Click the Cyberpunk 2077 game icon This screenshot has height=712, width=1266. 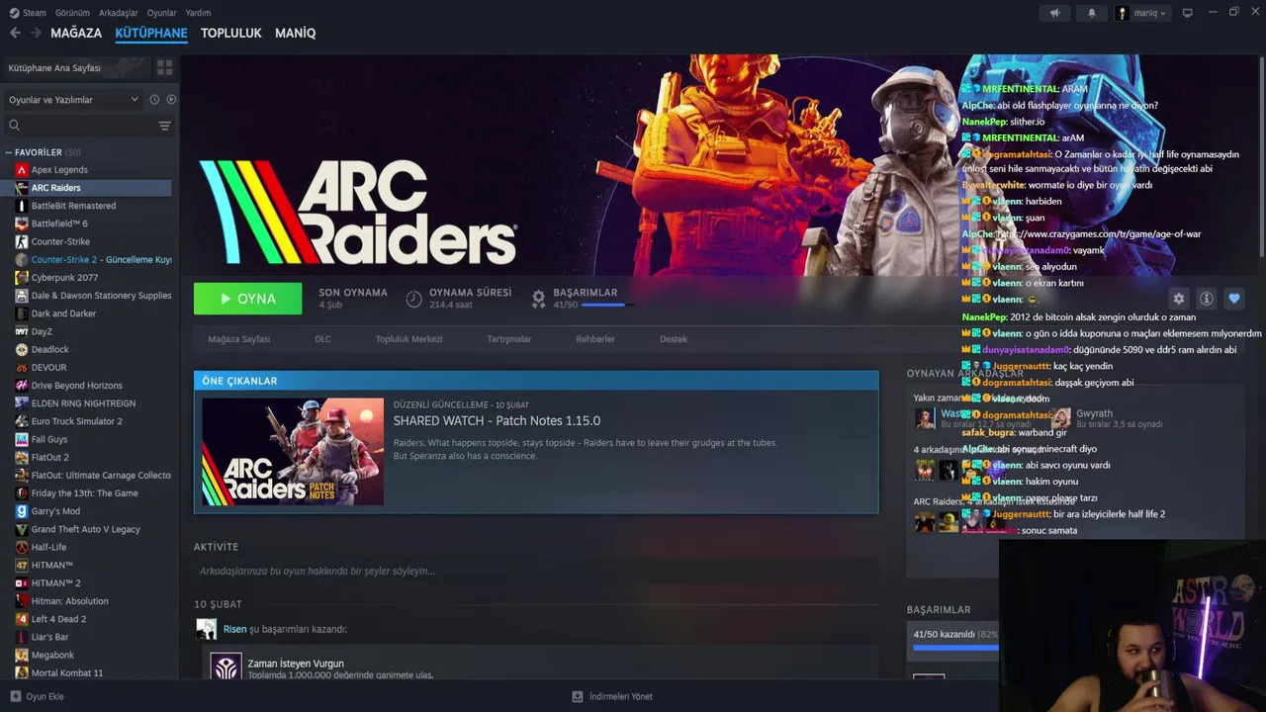point(22,278)
